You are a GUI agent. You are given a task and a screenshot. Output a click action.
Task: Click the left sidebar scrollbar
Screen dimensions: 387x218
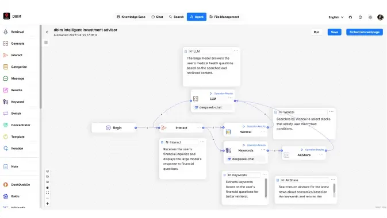(x=40, y=67)
